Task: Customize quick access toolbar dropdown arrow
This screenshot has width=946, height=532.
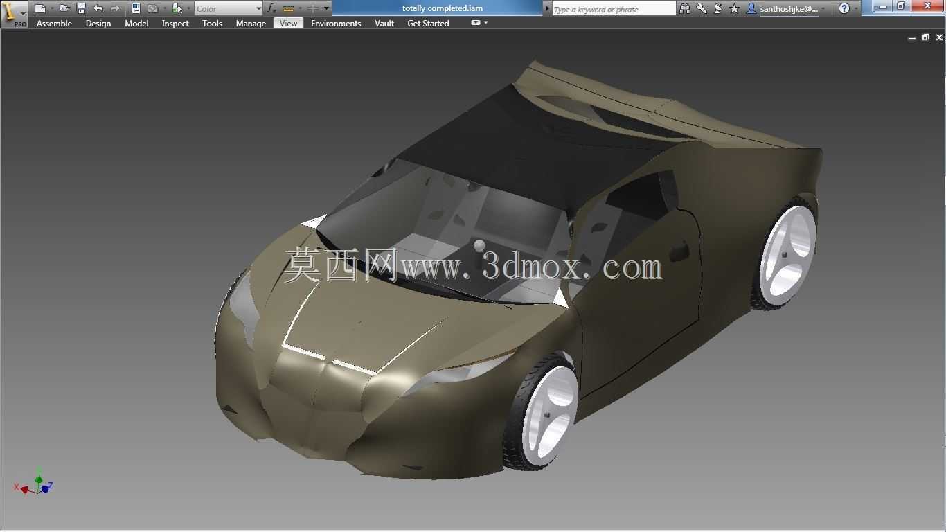Action: [x=327, y=8]
